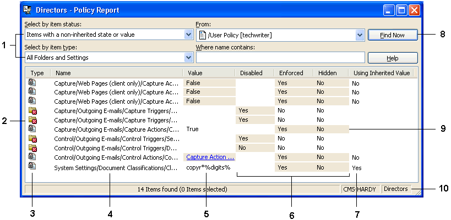This screenshot has width=451, height=220.
Task: Click the first Capture/Web Pages row icon
Action: (x=32, y=83)
